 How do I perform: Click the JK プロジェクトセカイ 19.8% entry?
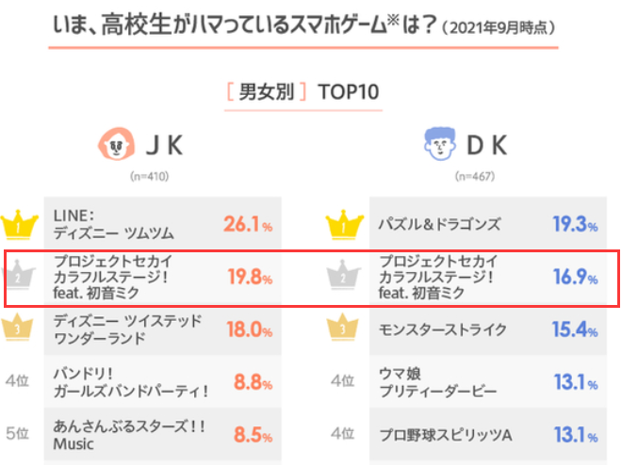click(x=163, y=277)
